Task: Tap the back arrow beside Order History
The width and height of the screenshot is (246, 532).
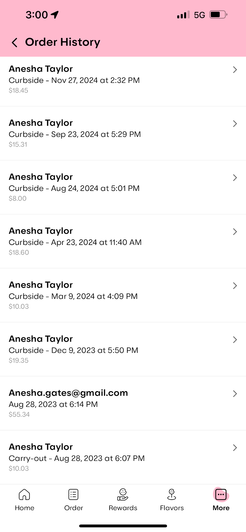Action: [x=15, y=42]
